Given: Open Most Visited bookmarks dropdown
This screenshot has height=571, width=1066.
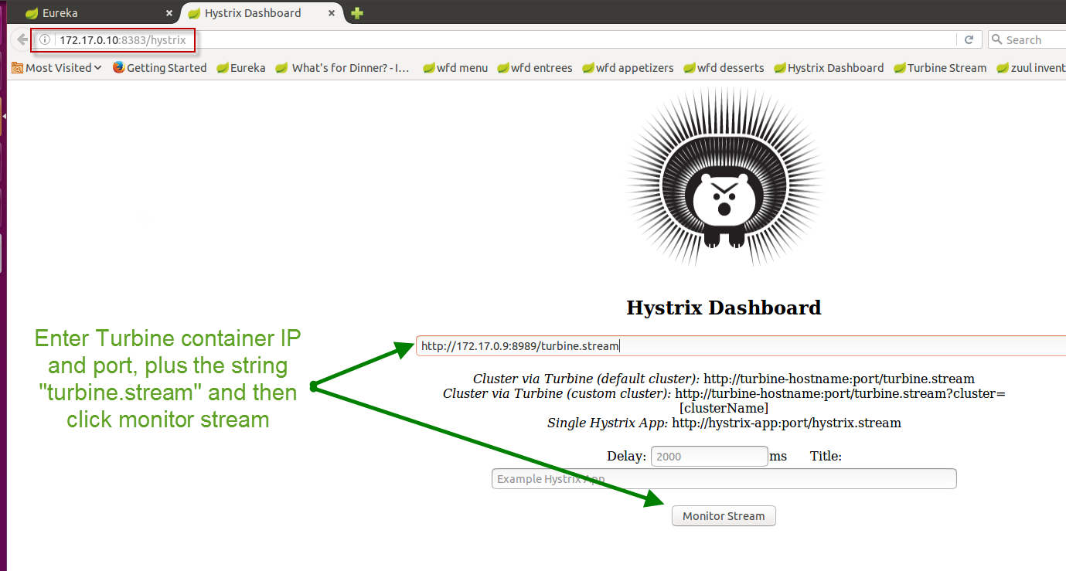Looking at the screenshot, I should point(57,68).
